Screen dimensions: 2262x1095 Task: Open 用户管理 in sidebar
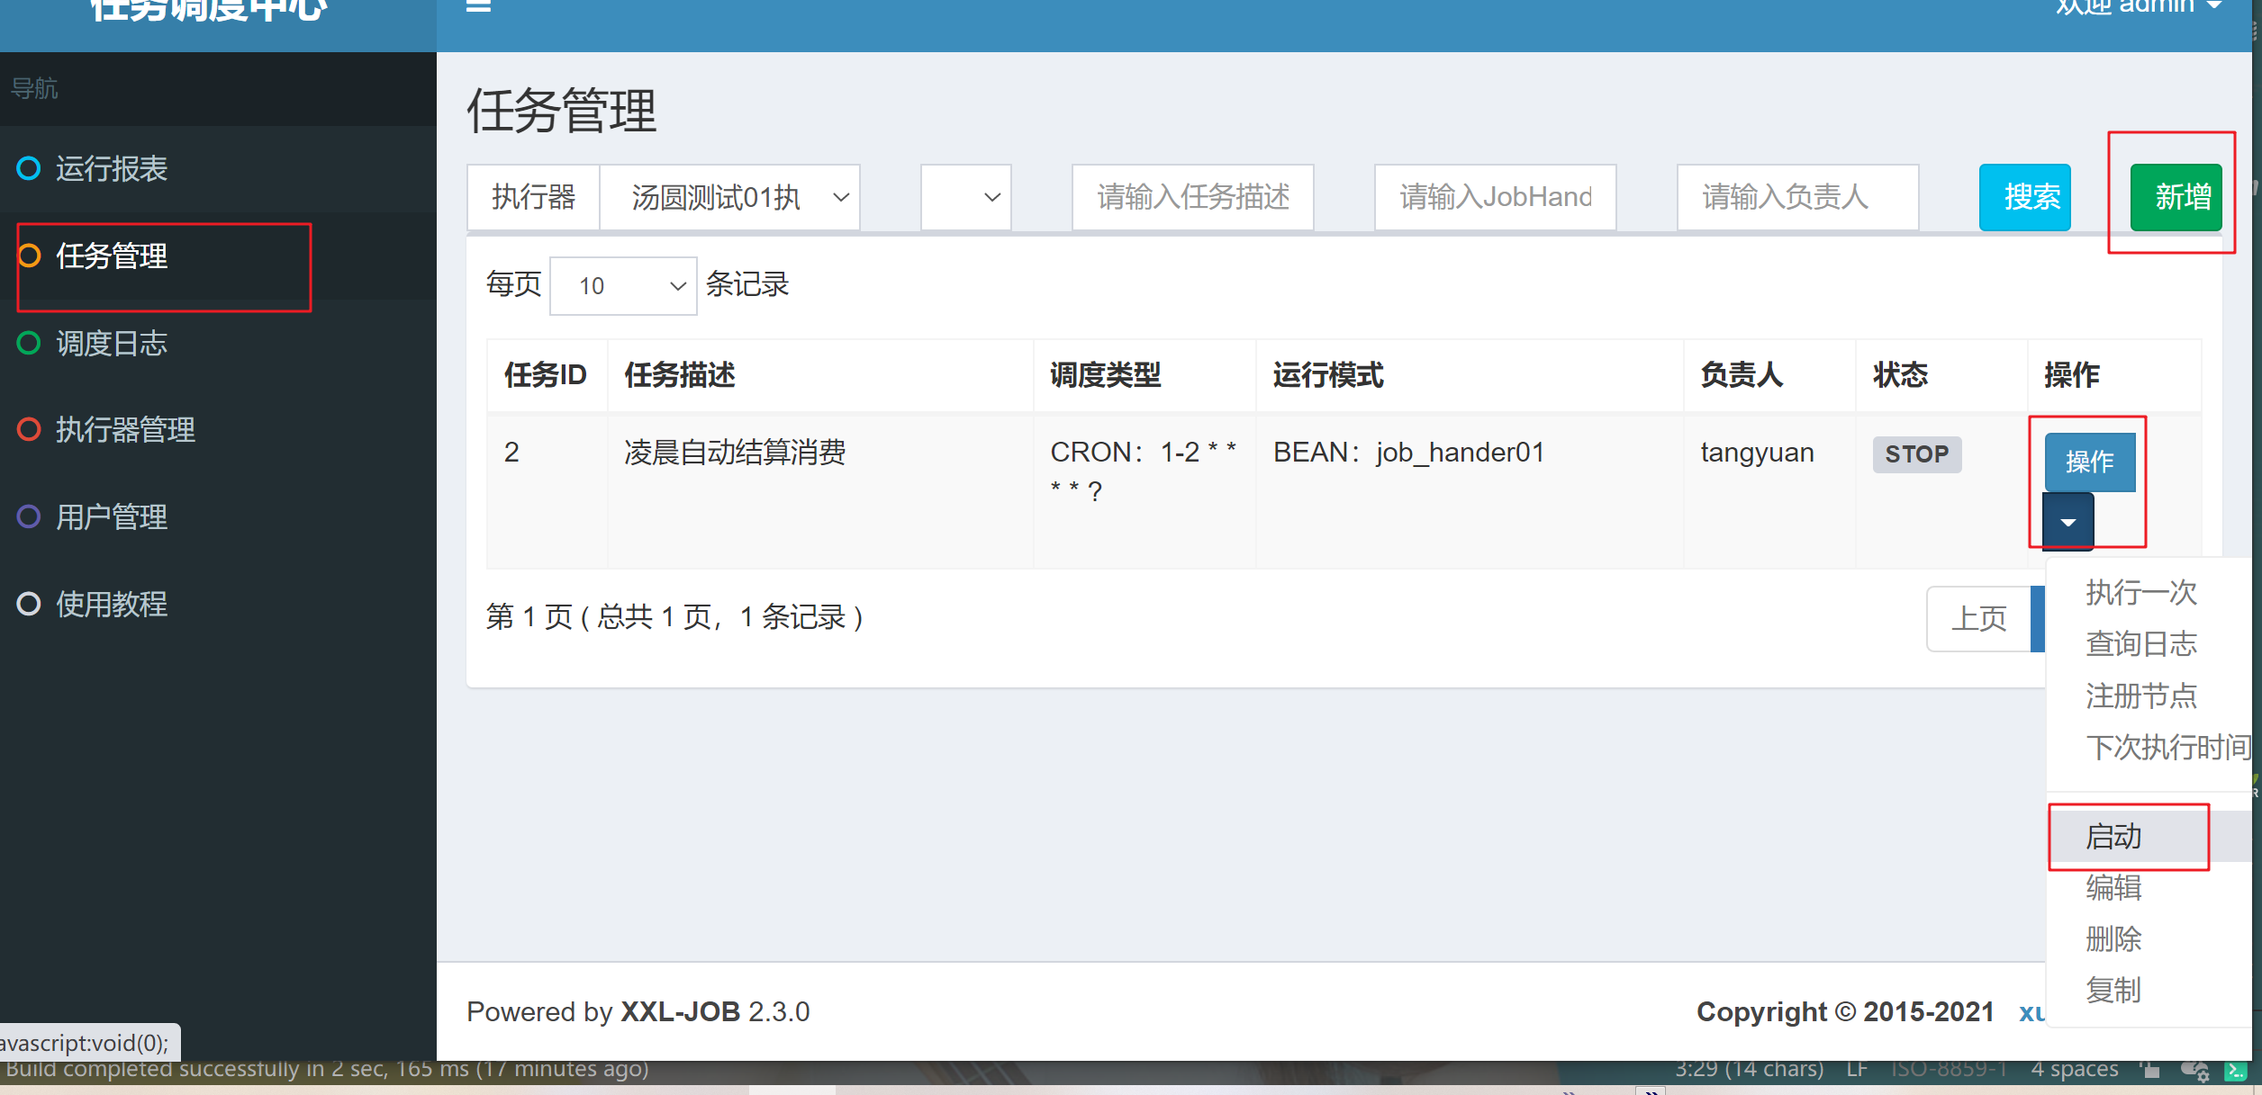[218, 517]
